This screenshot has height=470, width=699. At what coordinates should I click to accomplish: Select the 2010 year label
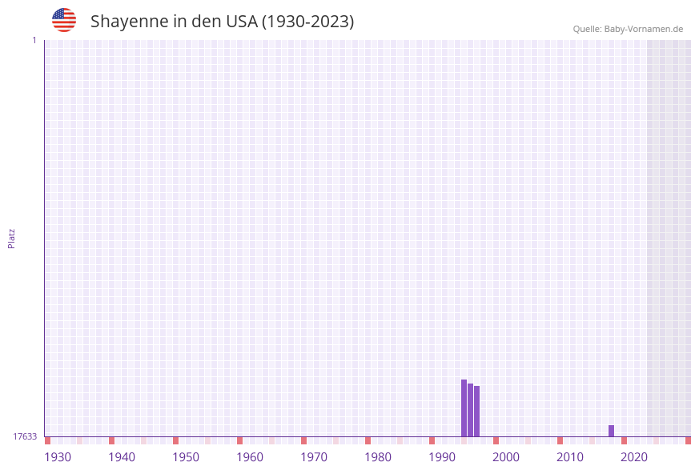coord(570,456)
